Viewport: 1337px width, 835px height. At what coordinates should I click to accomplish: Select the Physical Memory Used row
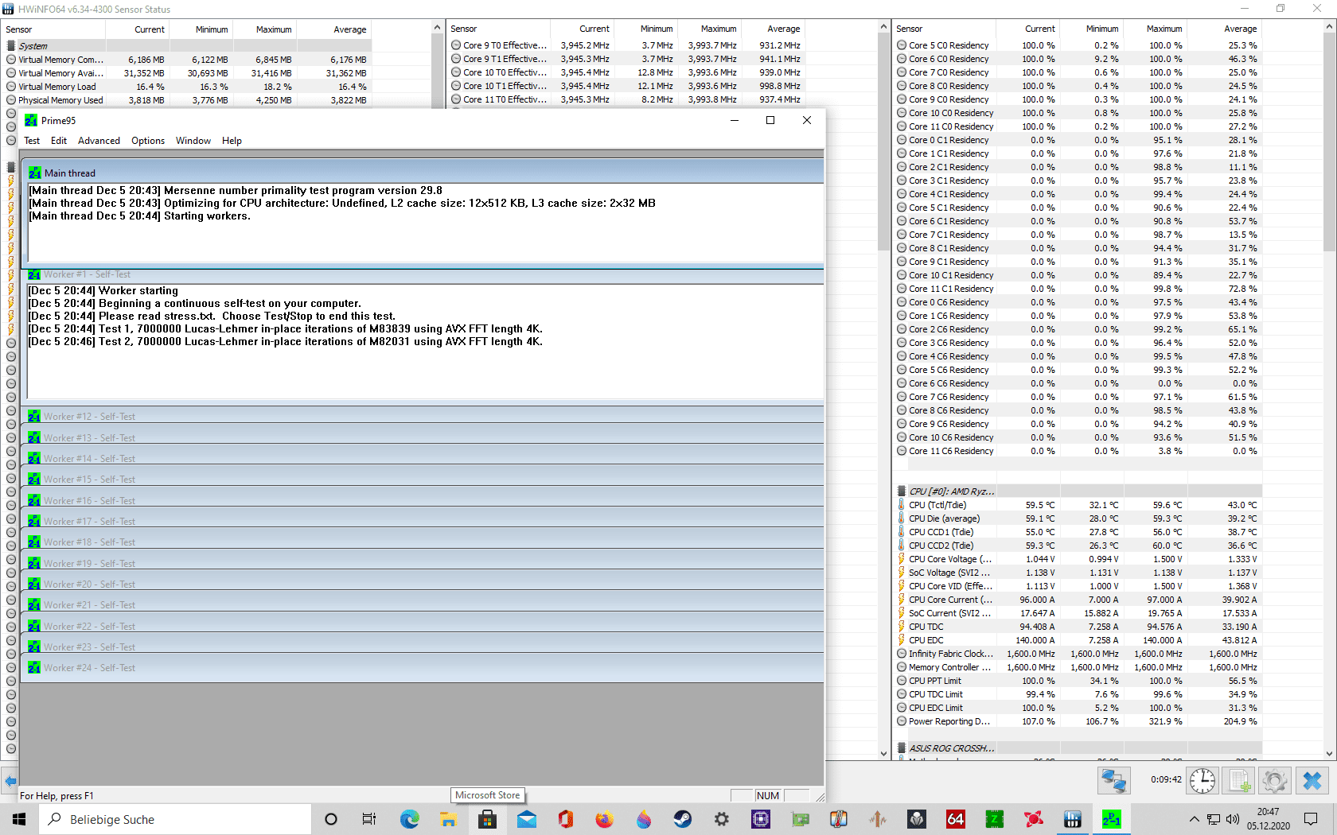click(x=188, y=100)
